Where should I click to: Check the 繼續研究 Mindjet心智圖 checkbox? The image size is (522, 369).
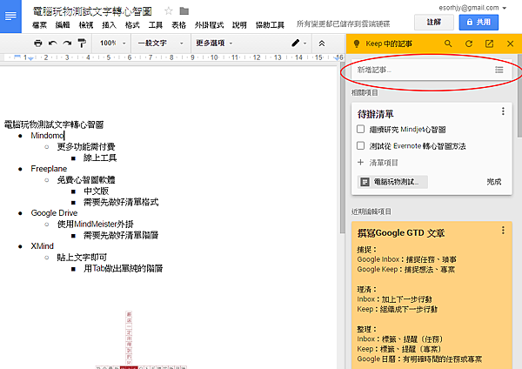coord(360,129)
